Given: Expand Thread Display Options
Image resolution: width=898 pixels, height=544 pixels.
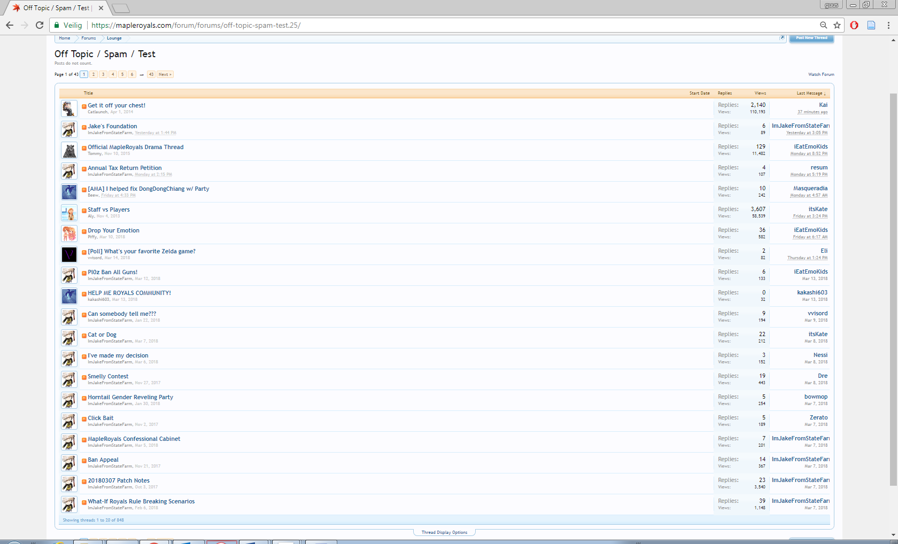Looking at the screenshot, I should click(x=444, y=532).
